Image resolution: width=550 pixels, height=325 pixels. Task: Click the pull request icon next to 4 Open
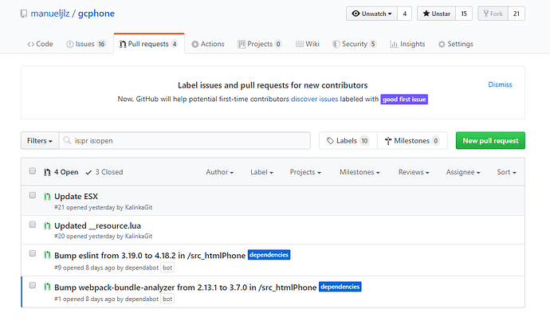[x=47, y=172]
